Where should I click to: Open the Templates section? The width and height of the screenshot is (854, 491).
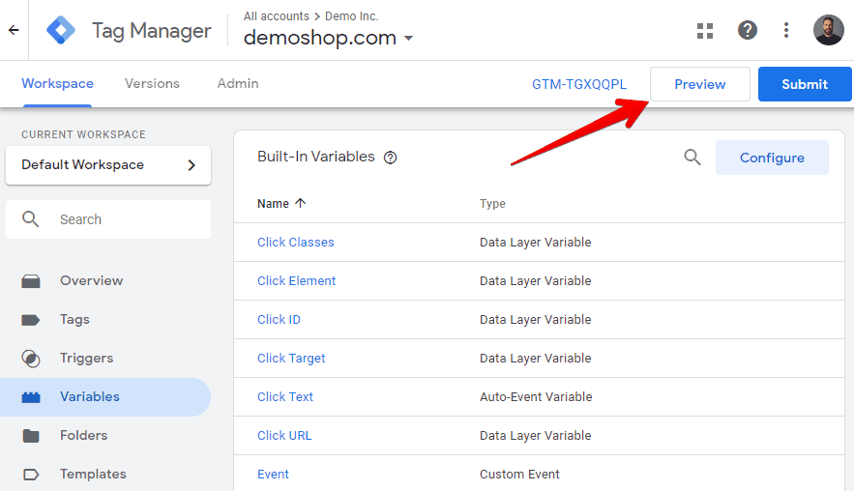tap(93, 475)
